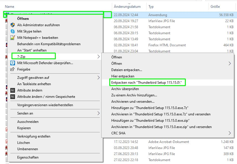Select Hinzufügen zu "Thunderbird Setup 115.15.0.exe.7z"
Image resolution: width=237 pixels, height=164 pixels.
150,108
